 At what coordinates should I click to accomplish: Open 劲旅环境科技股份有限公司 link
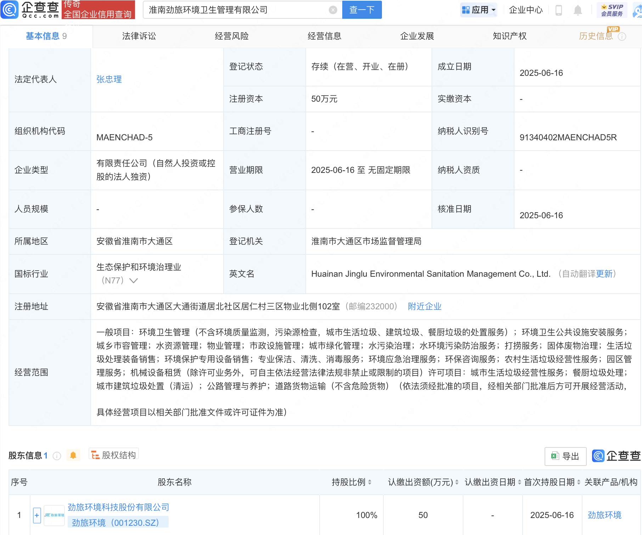118,507
